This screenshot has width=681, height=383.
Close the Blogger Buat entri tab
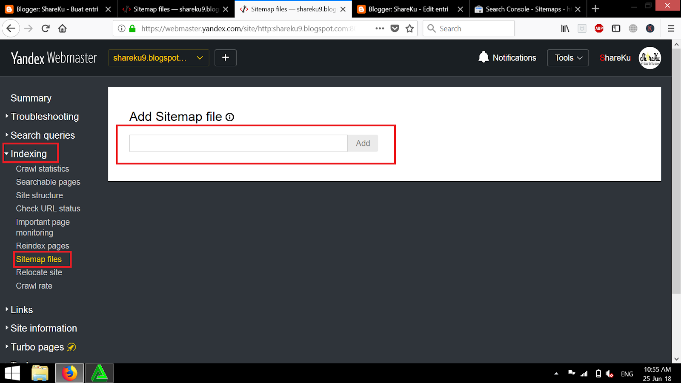pos(108,9)
